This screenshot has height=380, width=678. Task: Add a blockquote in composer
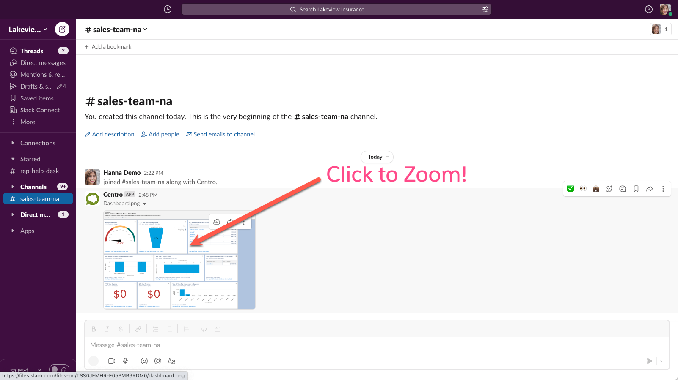186,329
